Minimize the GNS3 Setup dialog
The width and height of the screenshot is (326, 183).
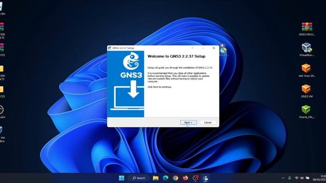tap(193, 48)
